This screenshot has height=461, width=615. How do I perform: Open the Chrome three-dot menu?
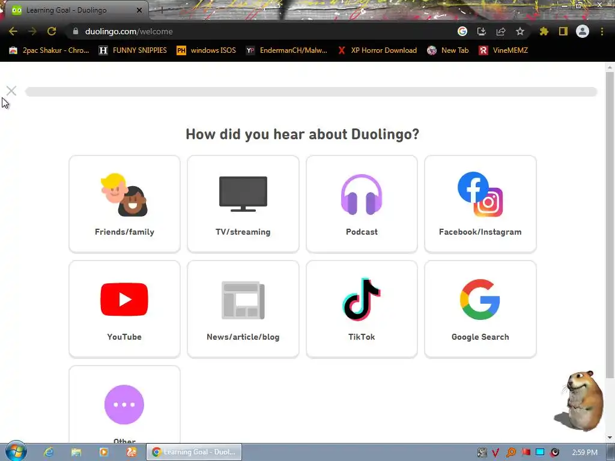(602, 31)
